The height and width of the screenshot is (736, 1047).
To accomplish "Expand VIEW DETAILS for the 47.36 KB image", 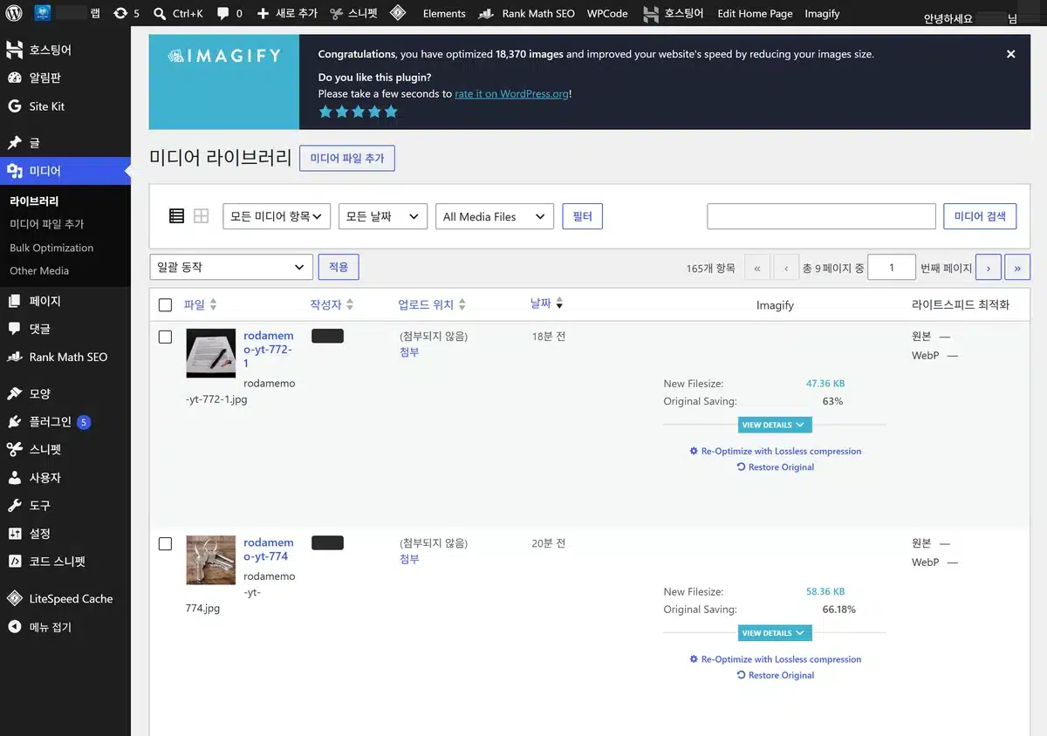I will click(x=776, y=426).
